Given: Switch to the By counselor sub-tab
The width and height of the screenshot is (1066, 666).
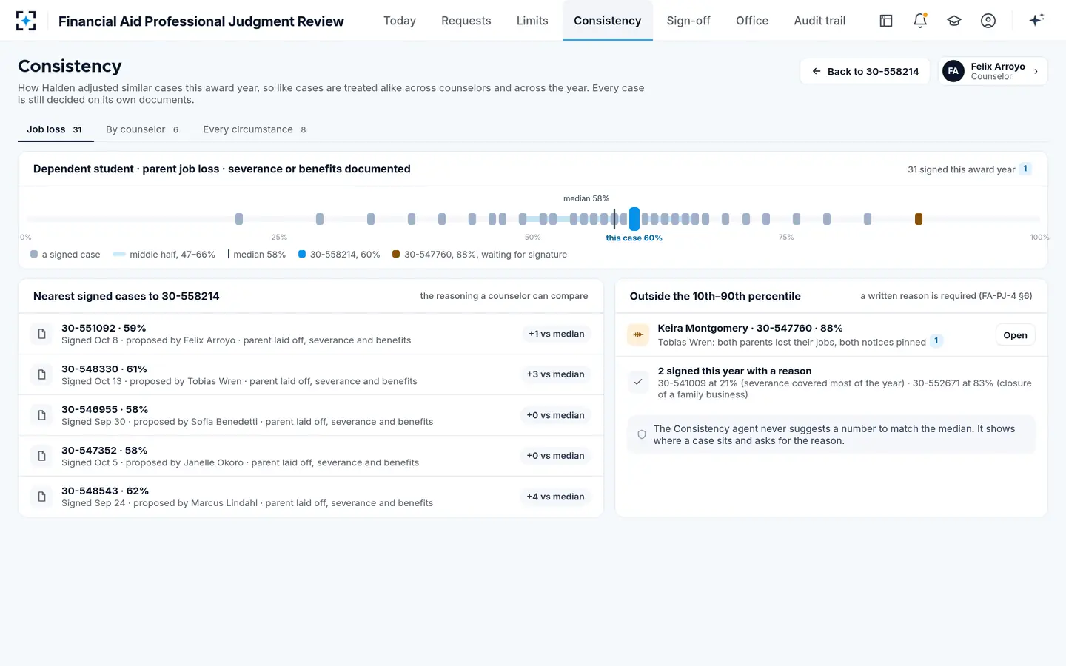Looking at the screenshot, I should 142,129.
